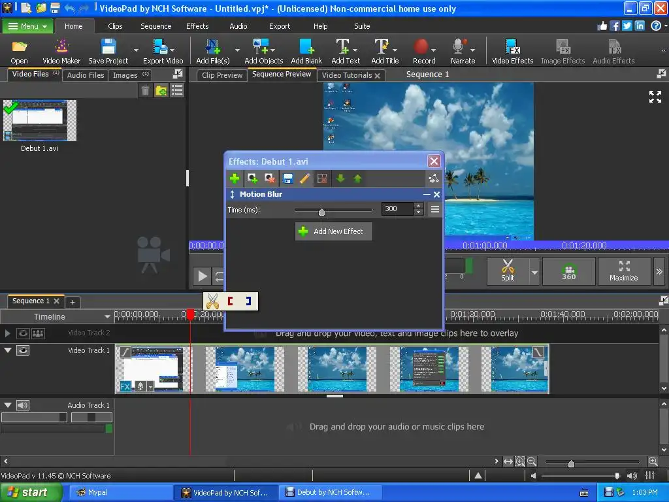Click the animation keyframe path icon

pos(434,178)
